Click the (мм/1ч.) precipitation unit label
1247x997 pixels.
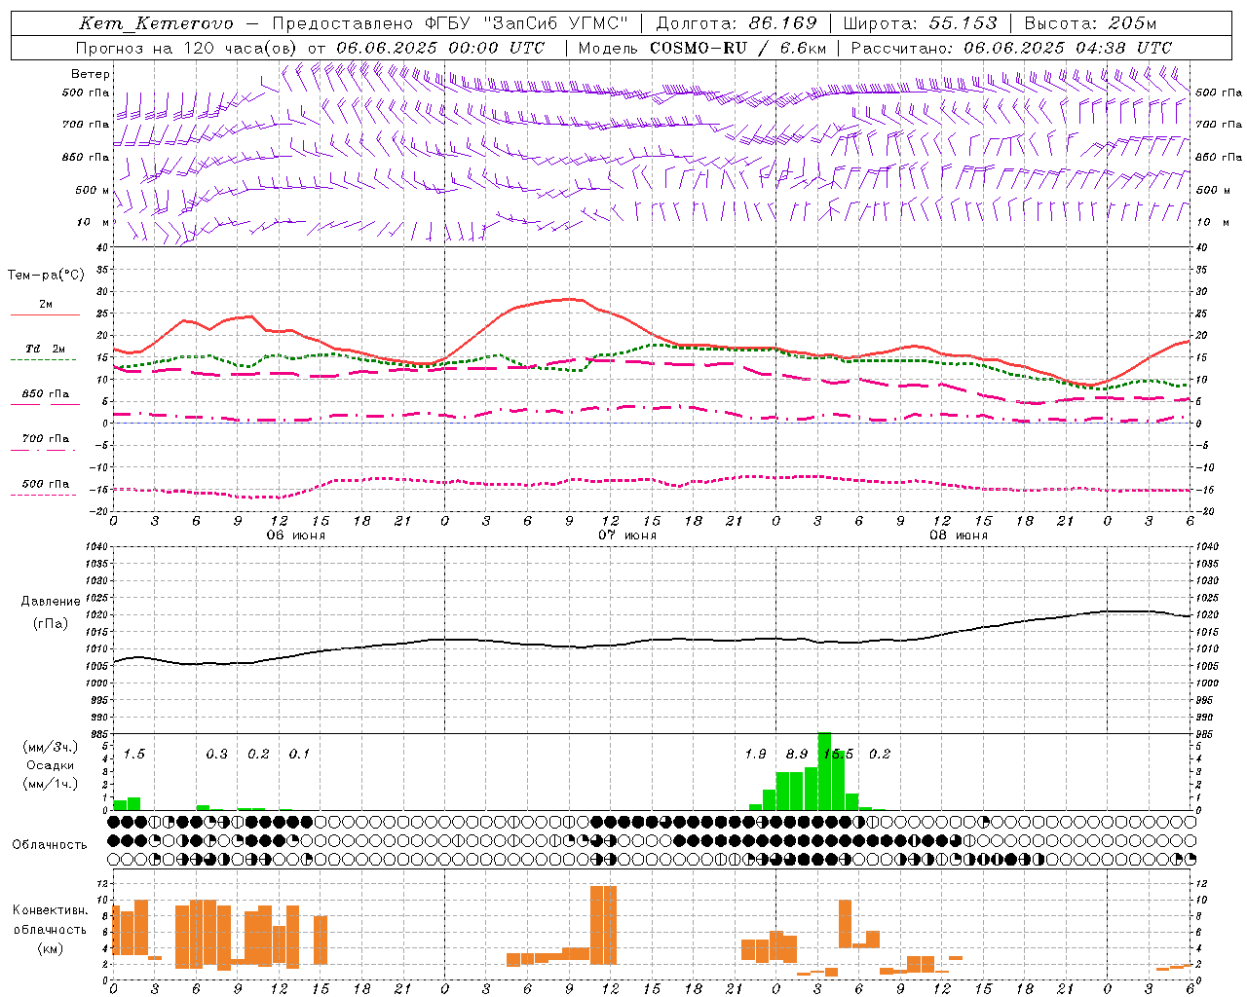click(50, 784)
